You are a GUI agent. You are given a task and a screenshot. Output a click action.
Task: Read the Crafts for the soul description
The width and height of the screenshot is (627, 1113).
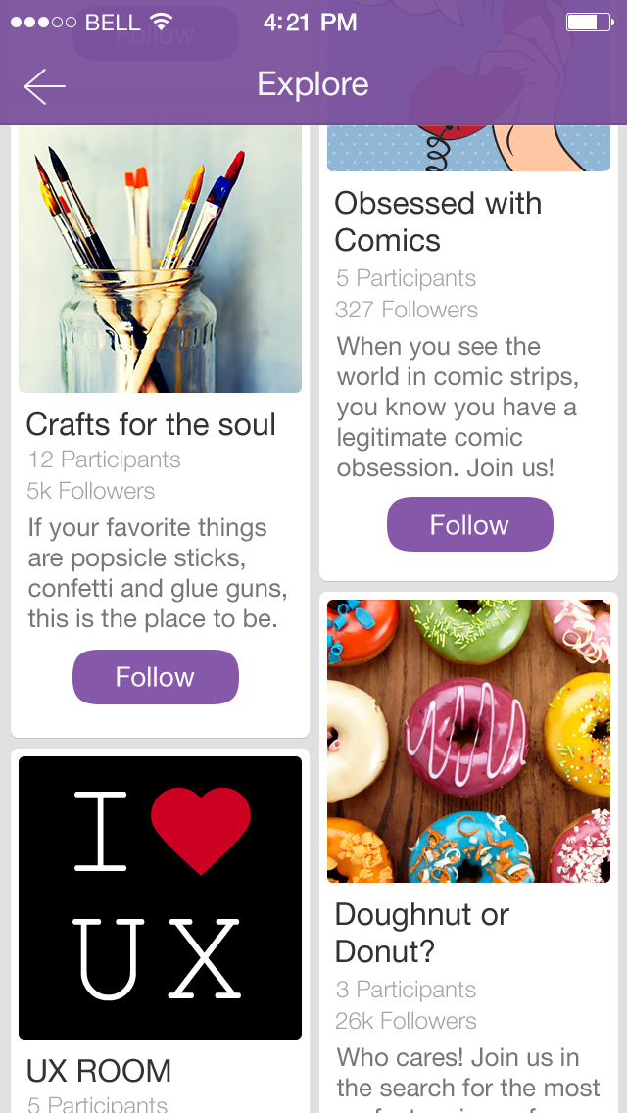(157, 573)
